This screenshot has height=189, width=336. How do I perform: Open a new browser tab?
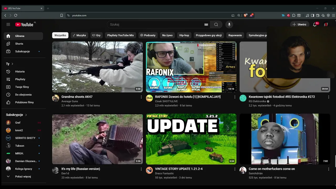[48, 8]
